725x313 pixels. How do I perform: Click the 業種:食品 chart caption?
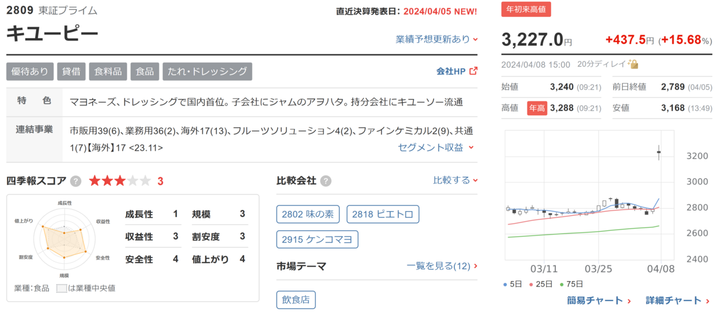pos(32,288)
